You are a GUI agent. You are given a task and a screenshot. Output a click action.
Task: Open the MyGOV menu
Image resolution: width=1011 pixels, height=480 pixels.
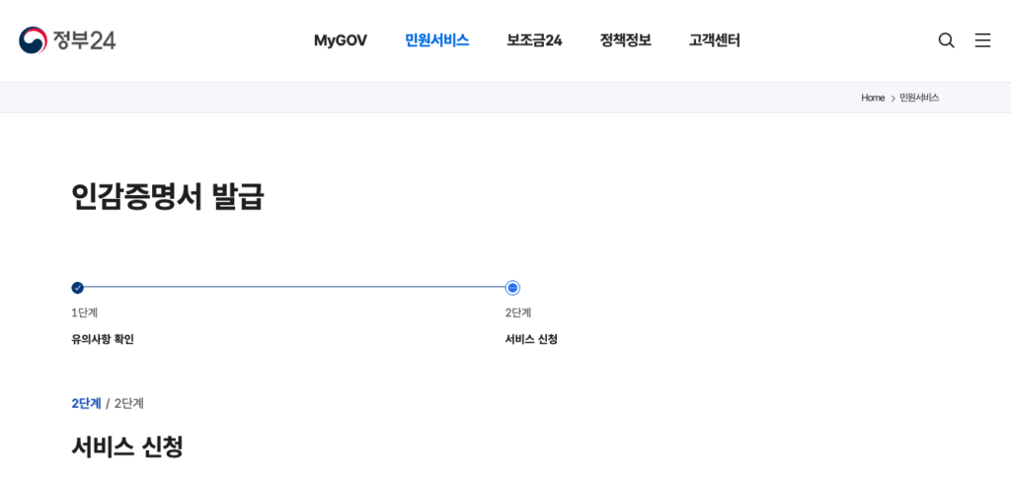[341, 40]
